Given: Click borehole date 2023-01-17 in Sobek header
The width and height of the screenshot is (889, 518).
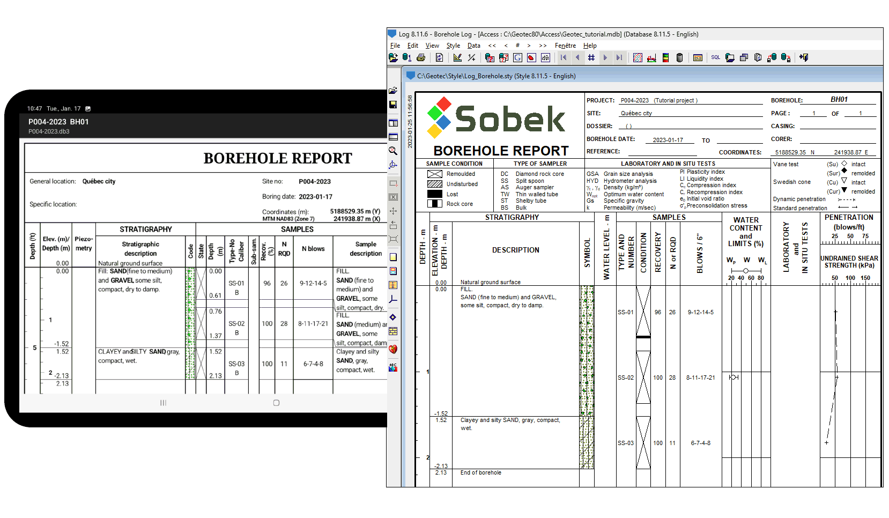Looking at the screenshot, I should (668, 140).
